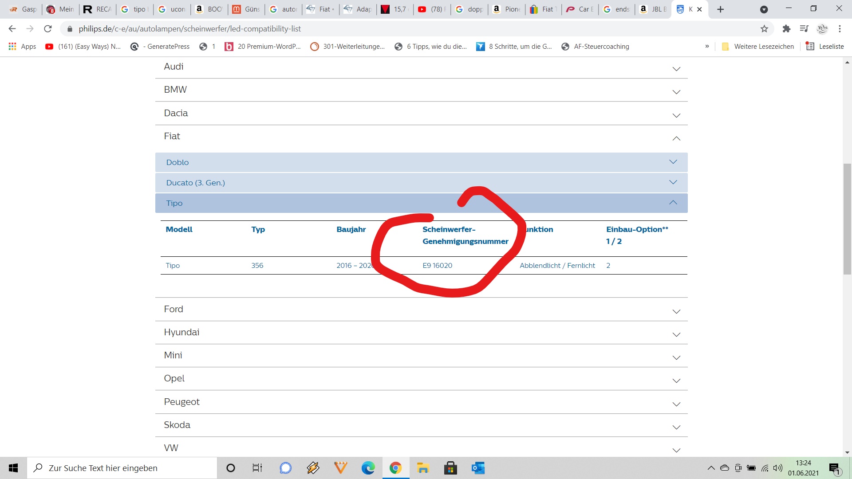Image resolution: width=852 pixels, height=479 pixels.
Task: Bookmark this page with the star icon
Action: pos(764,29)
